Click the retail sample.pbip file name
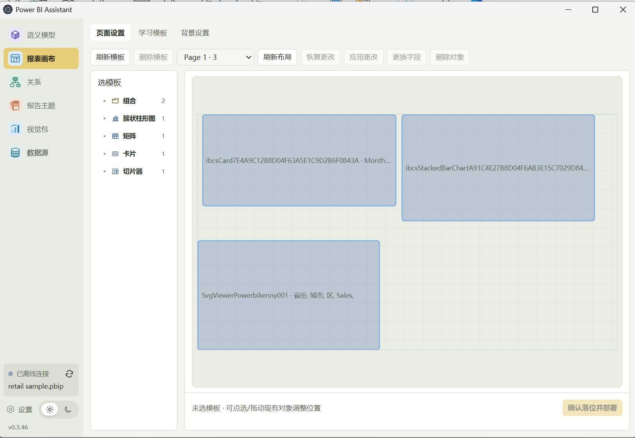Screen dimensions: 635x438 (36, 386)
